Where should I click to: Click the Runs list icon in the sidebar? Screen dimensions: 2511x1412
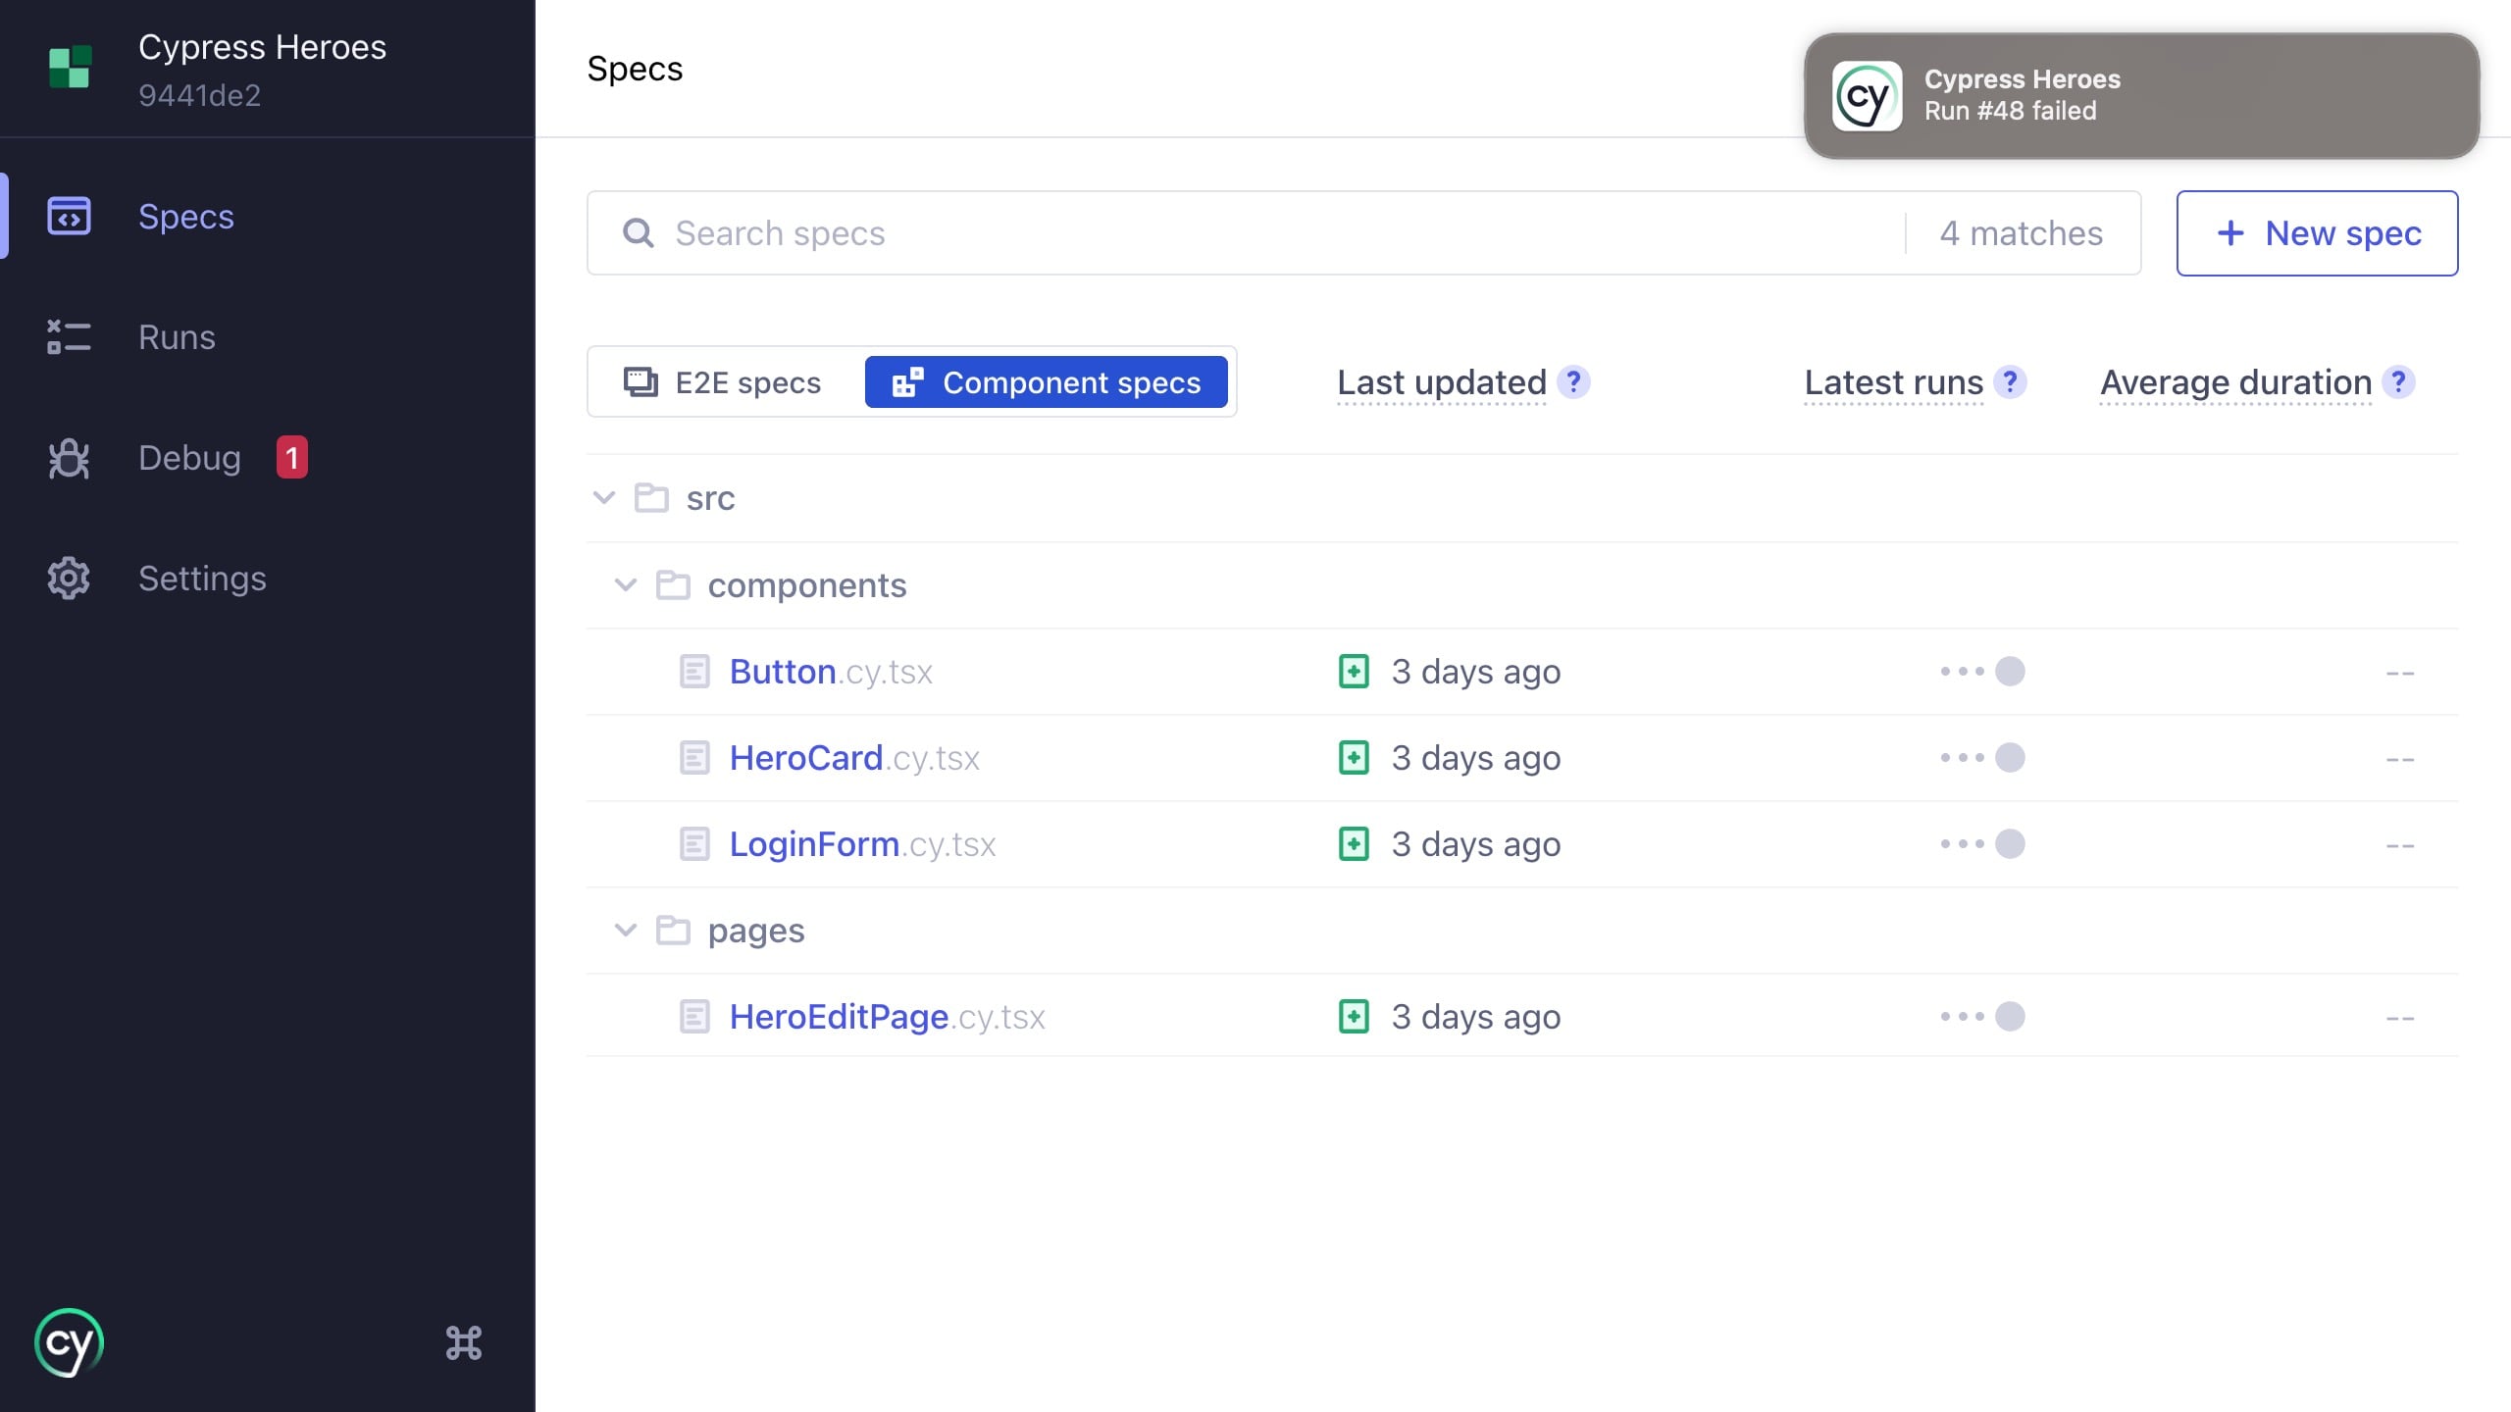69,337
